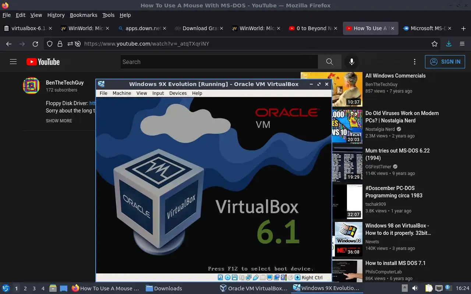471x294 pixels.
Task: Switch to Download Gra tab
Action: 199,28
